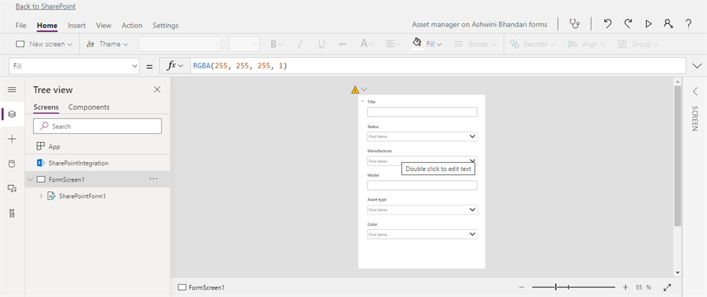Open the Theme dropdown

point(107,44)
